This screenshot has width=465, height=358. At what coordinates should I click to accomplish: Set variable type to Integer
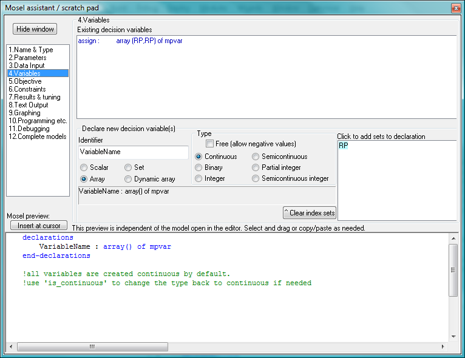point(199,178)
